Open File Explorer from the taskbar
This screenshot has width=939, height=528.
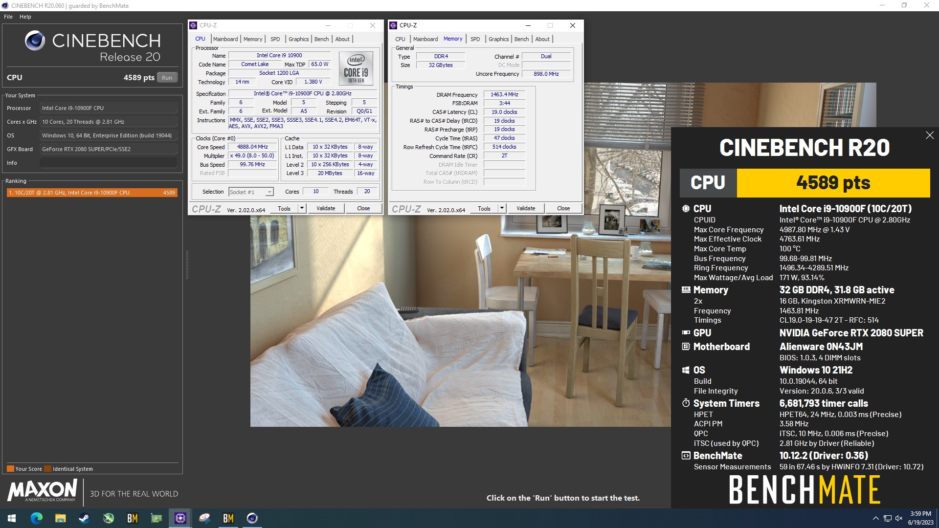tap(60, 518)
